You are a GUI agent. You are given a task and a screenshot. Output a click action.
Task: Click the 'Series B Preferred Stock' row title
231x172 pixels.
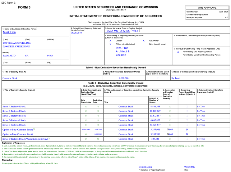point(14,111)
